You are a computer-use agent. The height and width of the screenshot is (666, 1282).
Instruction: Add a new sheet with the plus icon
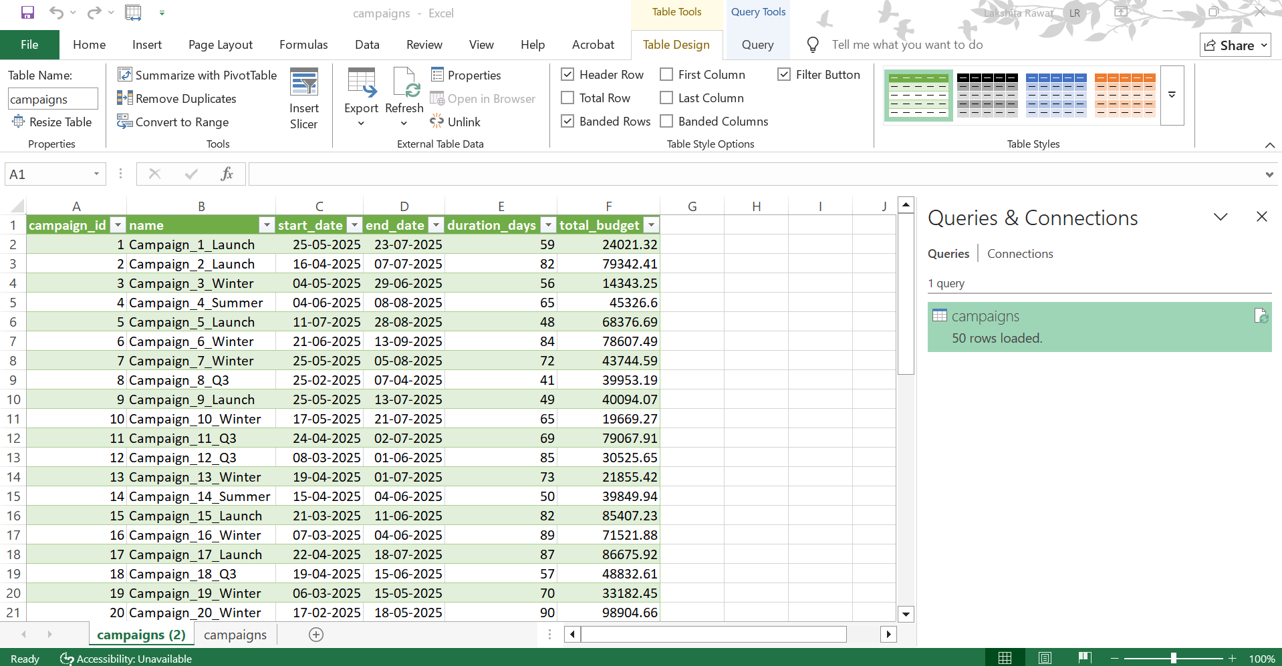(316, 635)
